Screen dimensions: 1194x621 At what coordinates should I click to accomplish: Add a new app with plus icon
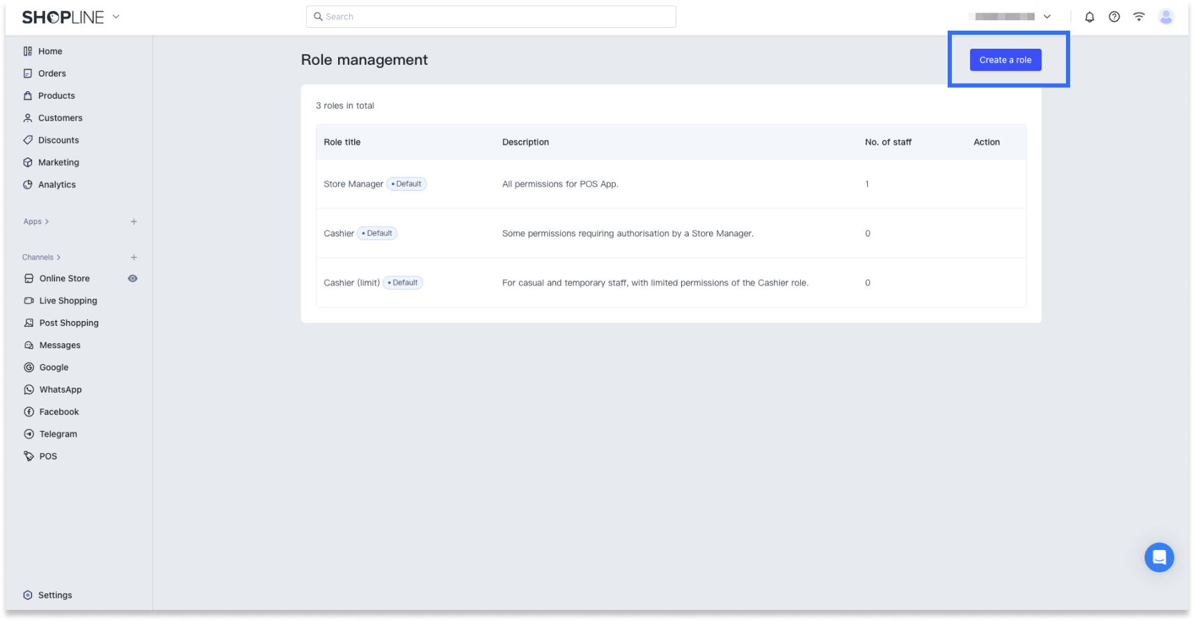(134, 222)
